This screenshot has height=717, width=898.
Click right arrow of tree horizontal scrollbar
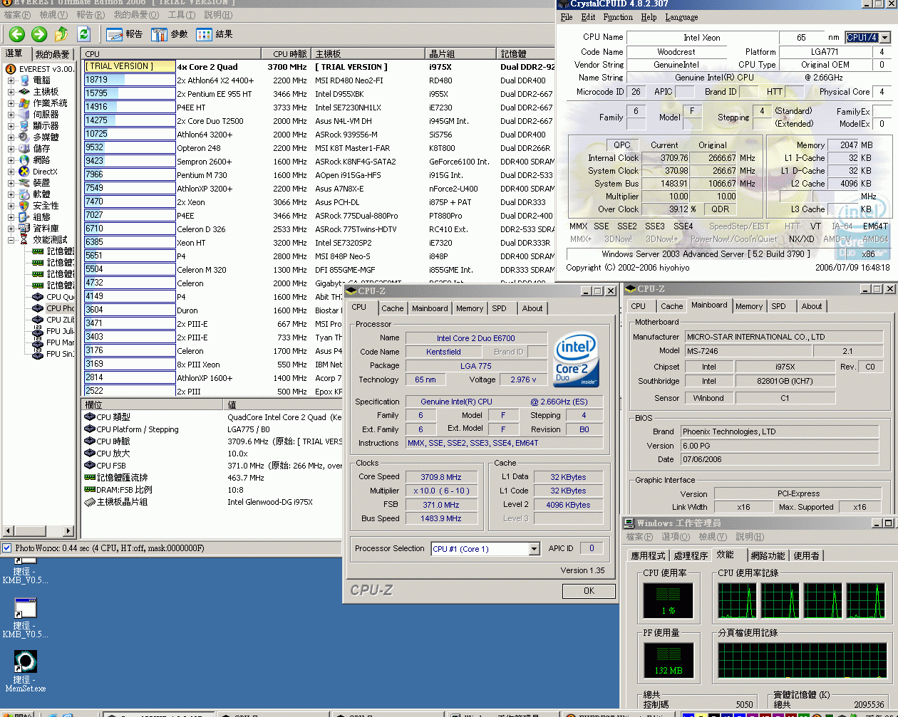(68, 531)
